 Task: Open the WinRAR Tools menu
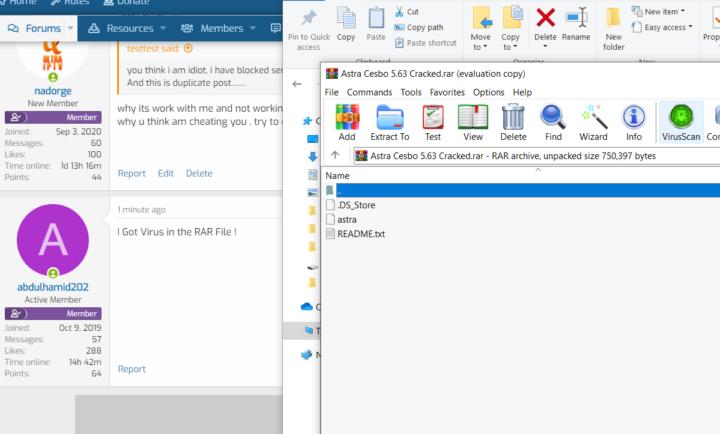(411, 92)
